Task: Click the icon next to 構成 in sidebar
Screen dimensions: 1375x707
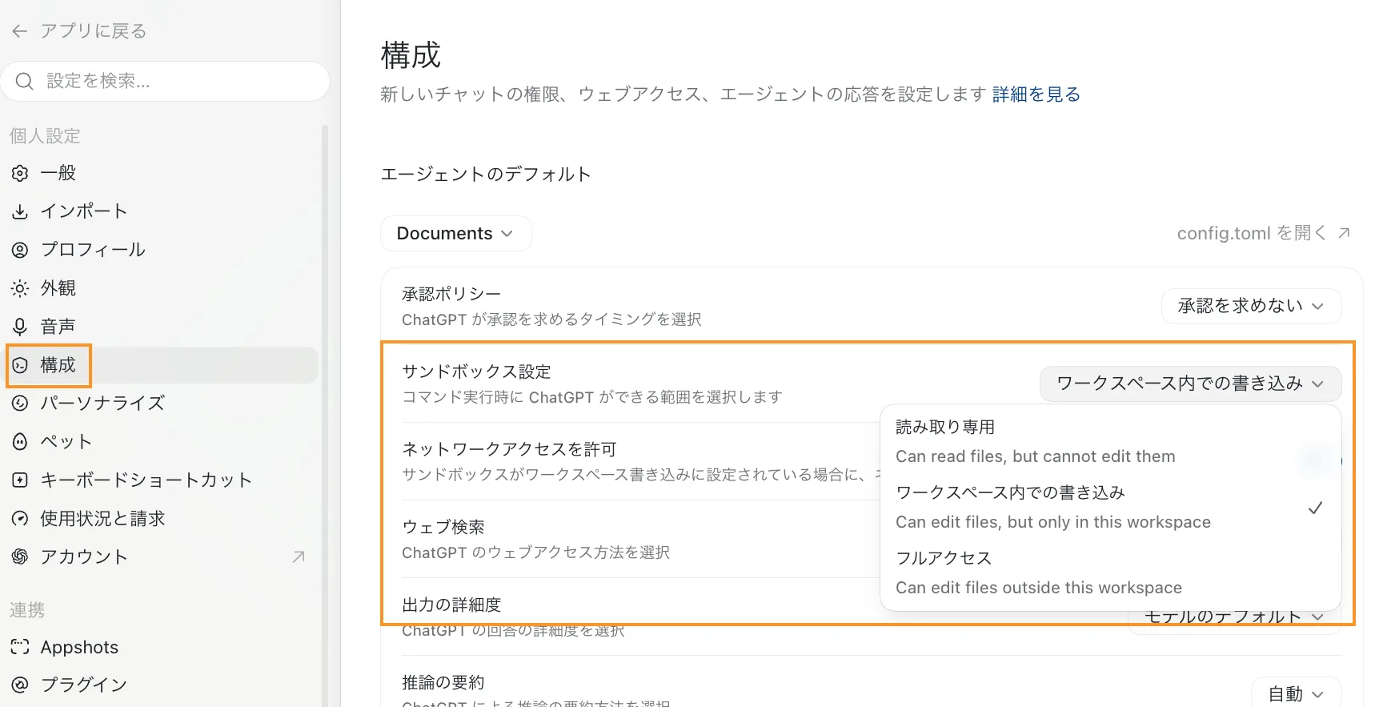Action: 20,365
